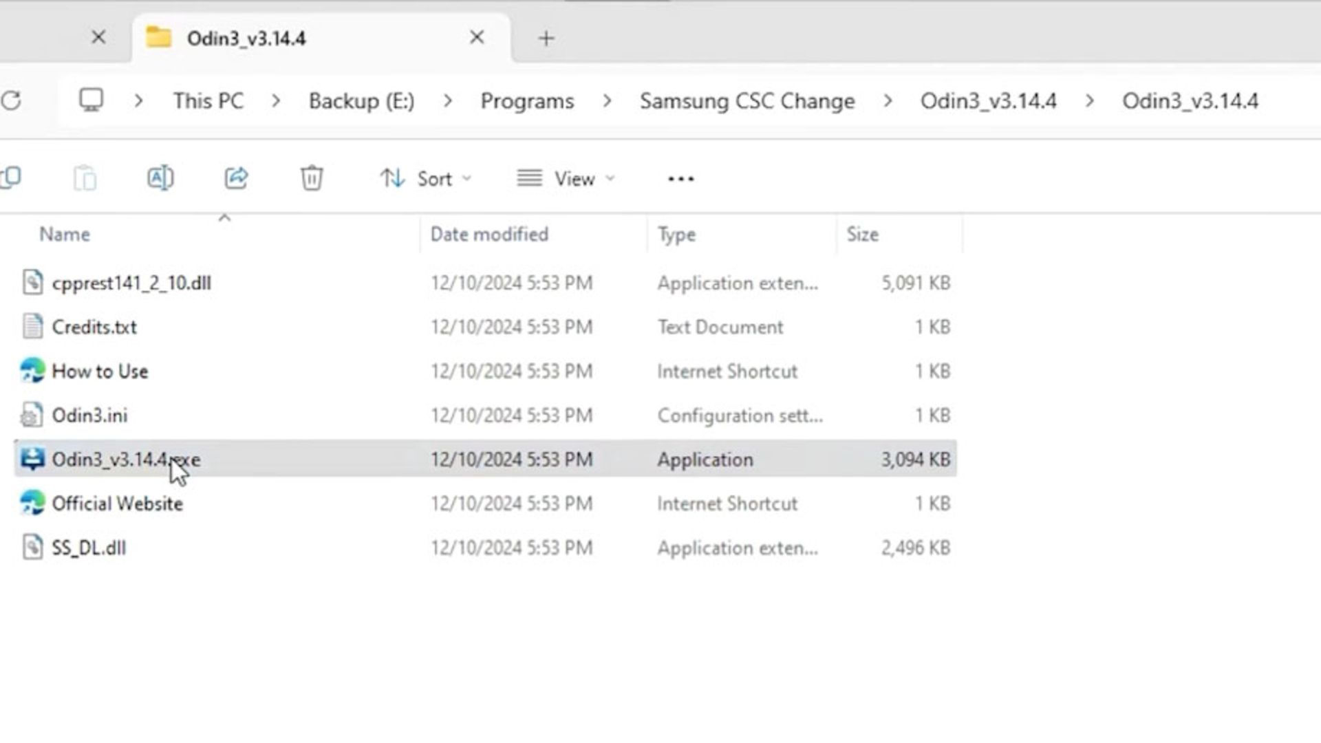Click the folder icon on the Odin3_v3.14.4 tab
The image size is (1321, 743).
pos(159,37)
